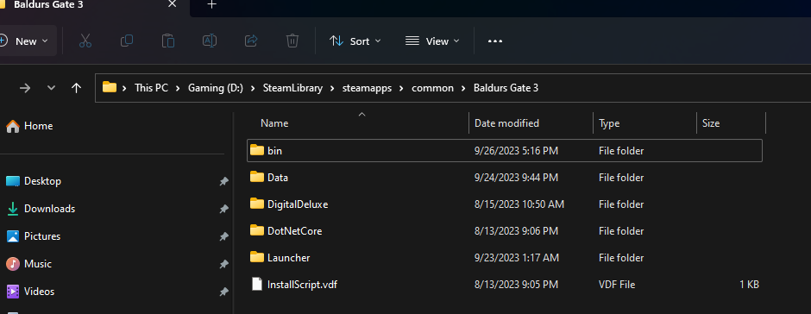Click the pin icon next to Music
Screen dimensions: 811x314
(223, 264)
